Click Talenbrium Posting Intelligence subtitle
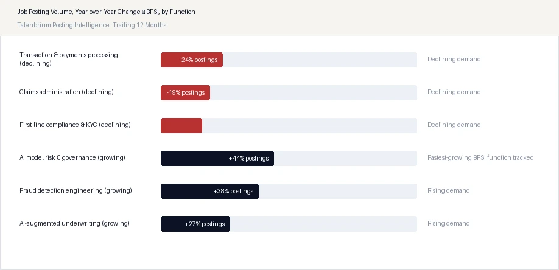This screenshot has width=559, height=270. point(92,25)
